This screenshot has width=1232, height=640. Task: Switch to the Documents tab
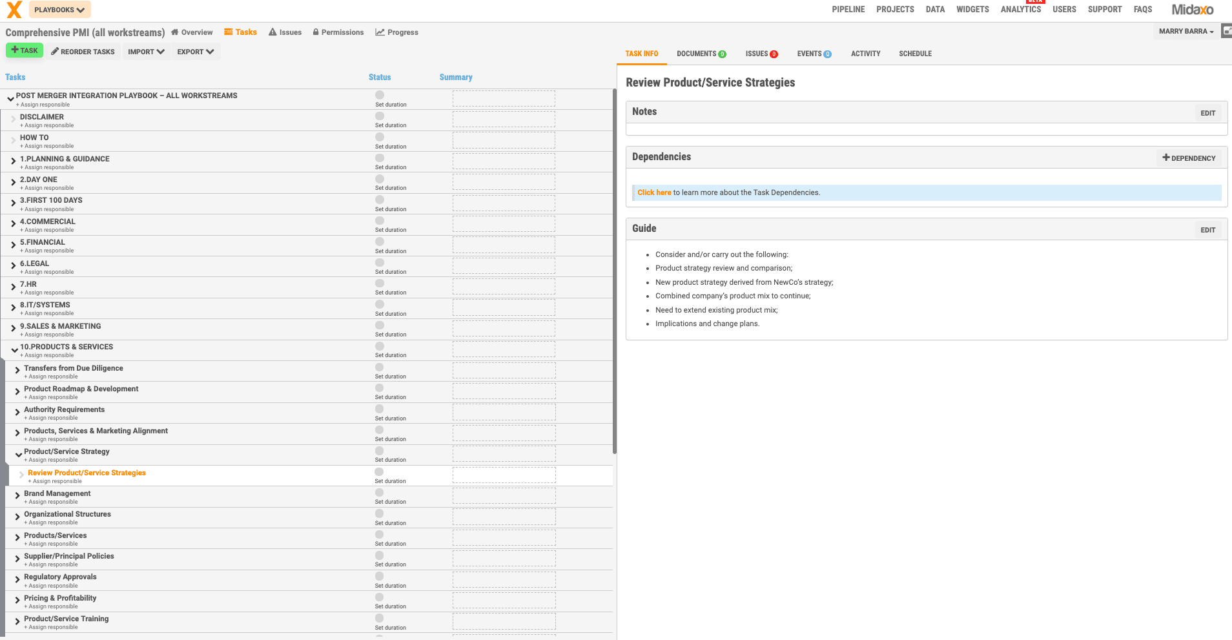click(701, 54)
